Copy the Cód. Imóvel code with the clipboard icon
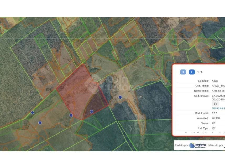Viewport: 225px width, 168px height. tap(215, 104)
